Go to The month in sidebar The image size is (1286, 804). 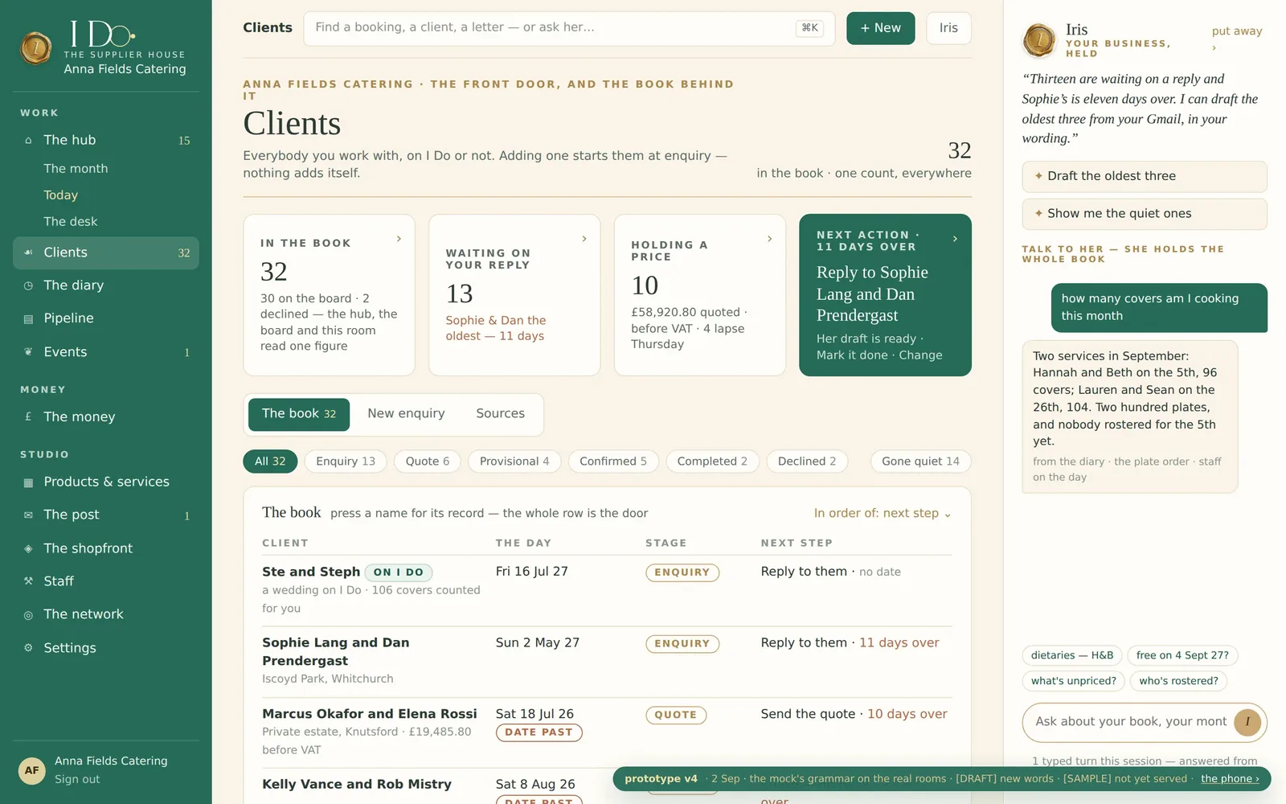76,168
